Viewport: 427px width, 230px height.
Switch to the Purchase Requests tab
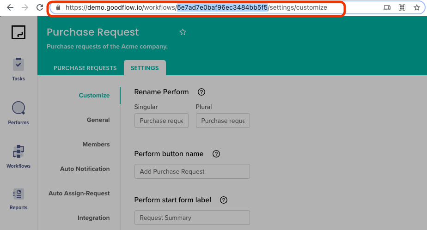point(85,68)
